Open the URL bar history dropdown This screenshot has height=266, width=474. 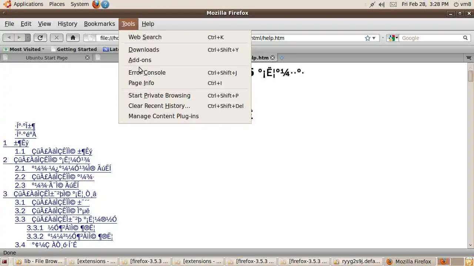pos(374,38)
